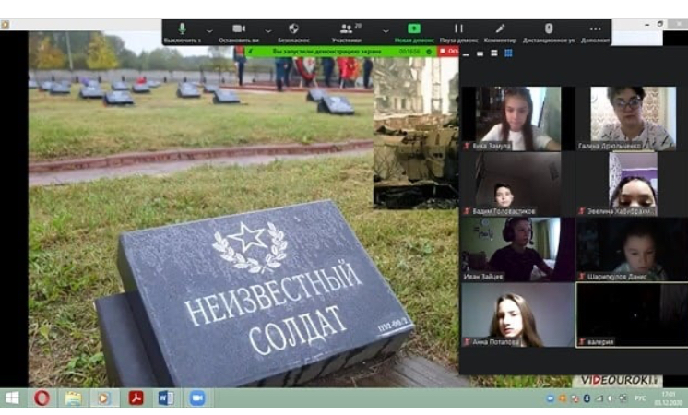Click the red stop share button
Viewport: 688px width, 415px height.
[x=448, y=52]
